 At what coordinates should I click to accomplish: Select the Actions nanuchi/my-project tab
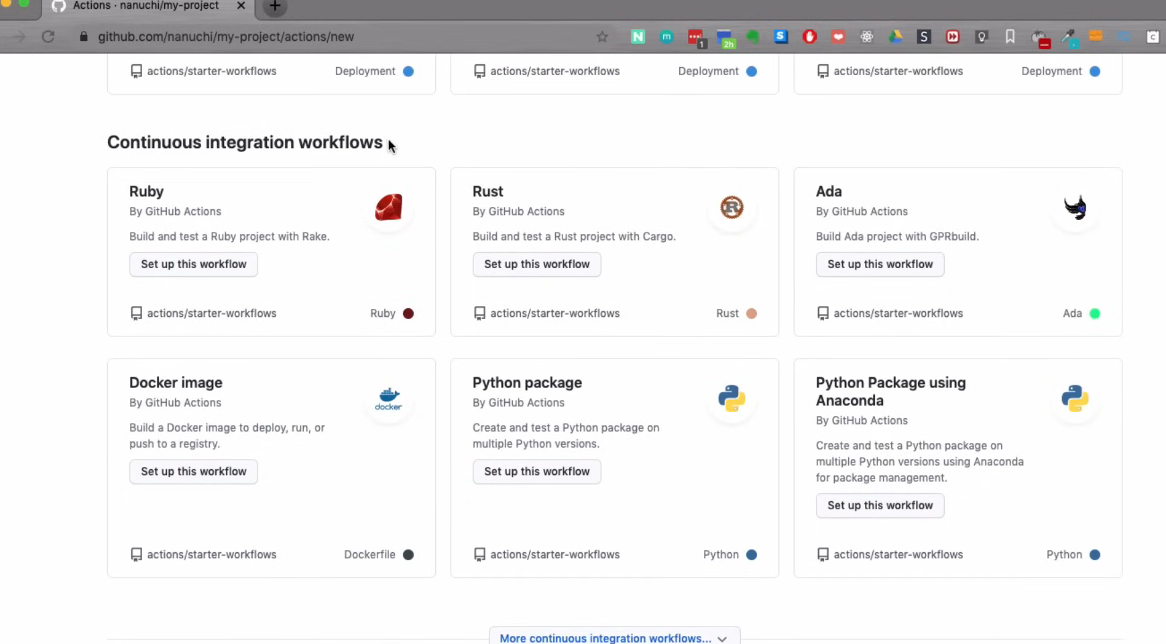(x=145, y=7)
